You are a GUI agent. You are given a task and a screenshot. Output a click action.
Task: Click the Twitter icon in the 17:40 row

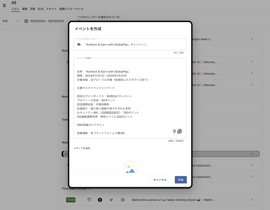[111, 200]
